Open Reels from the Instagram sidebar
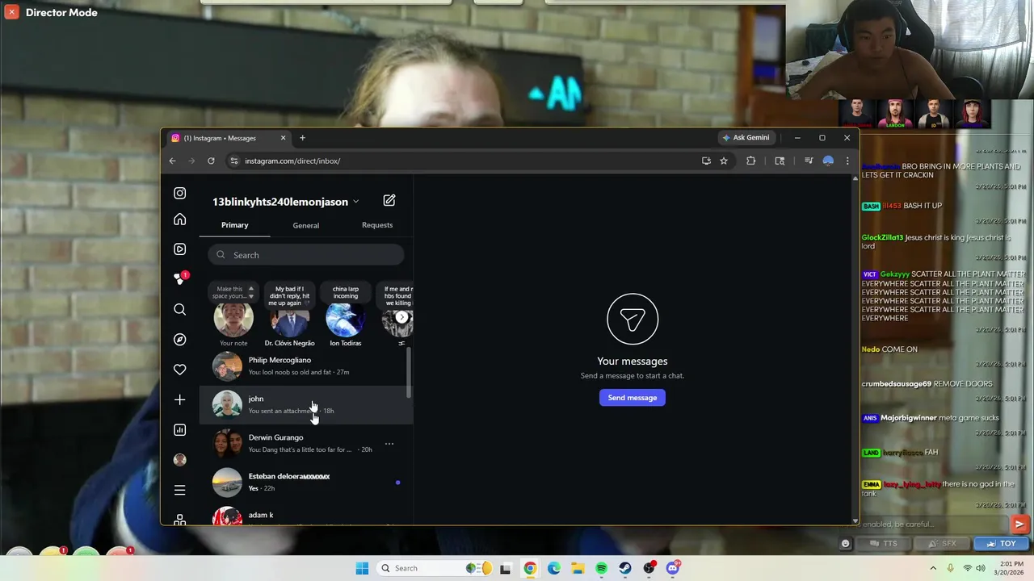Image resolution: width=1034 pixels, height=581 pixels. [x=179, y=249]
